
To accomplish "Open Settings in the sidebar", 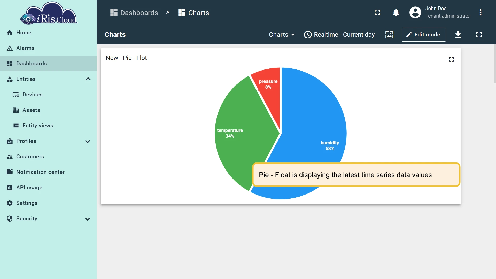I will [x=48, y=203].
